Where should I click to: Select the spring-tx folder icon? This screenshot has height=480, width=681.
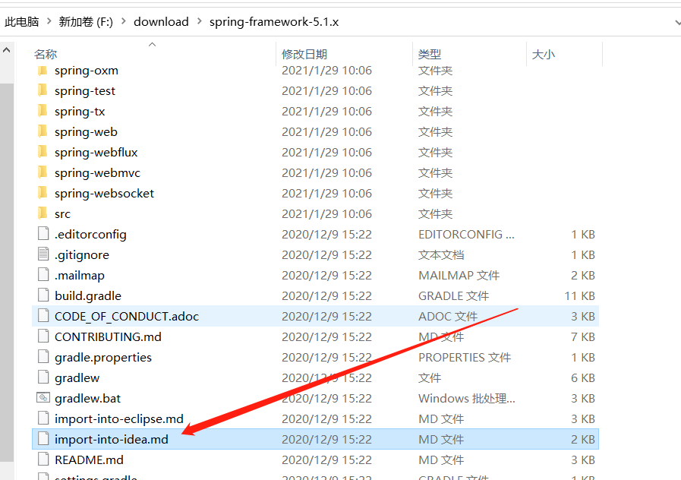[x=43, y=111]
